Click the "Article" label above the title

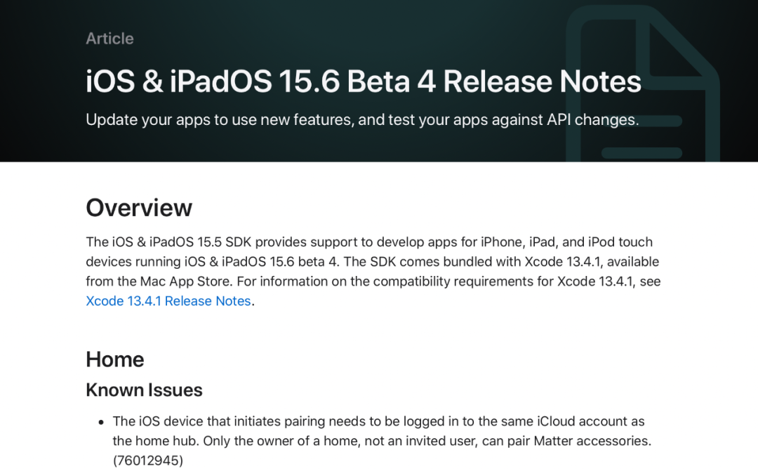109,39
